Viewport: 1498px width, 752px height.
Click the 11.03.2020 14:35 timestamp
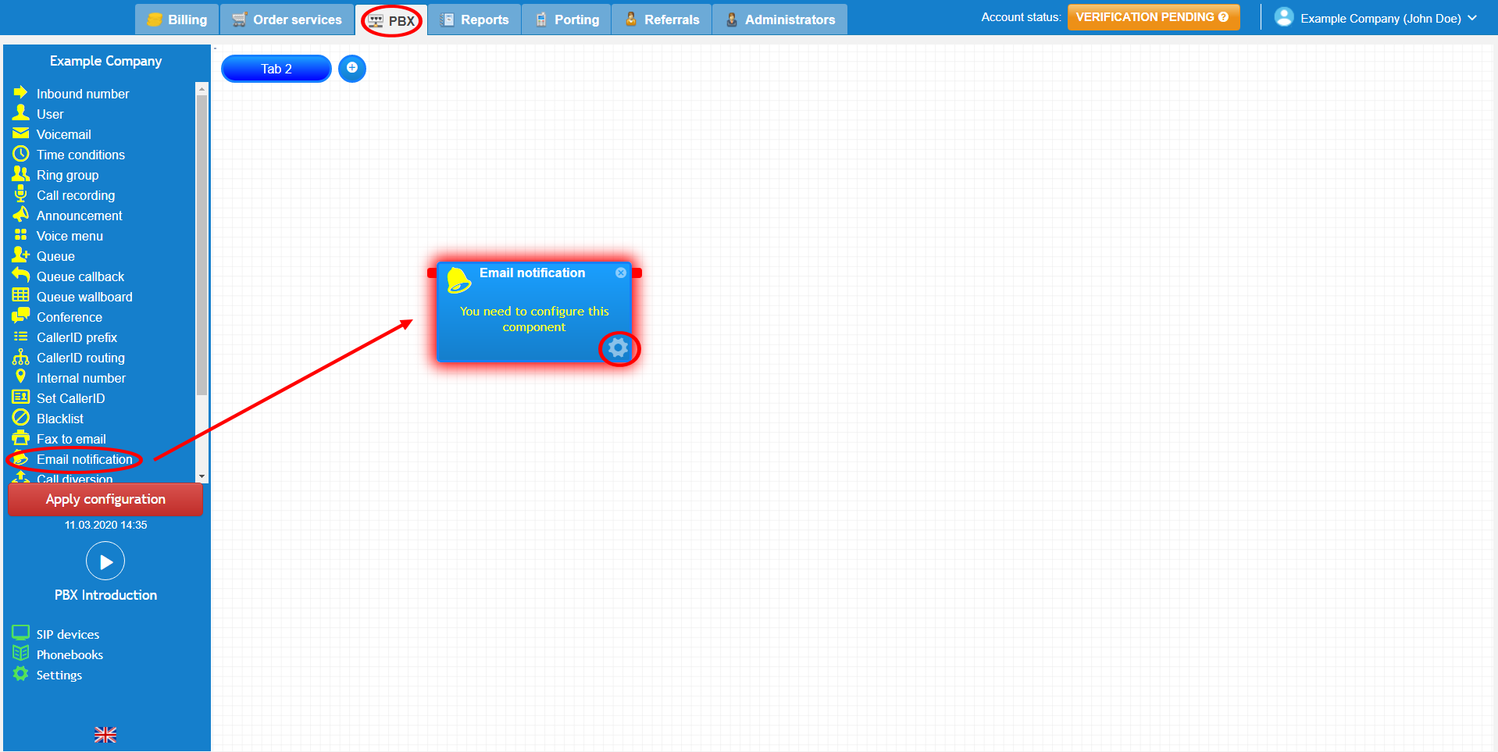[x=105, y=525]
